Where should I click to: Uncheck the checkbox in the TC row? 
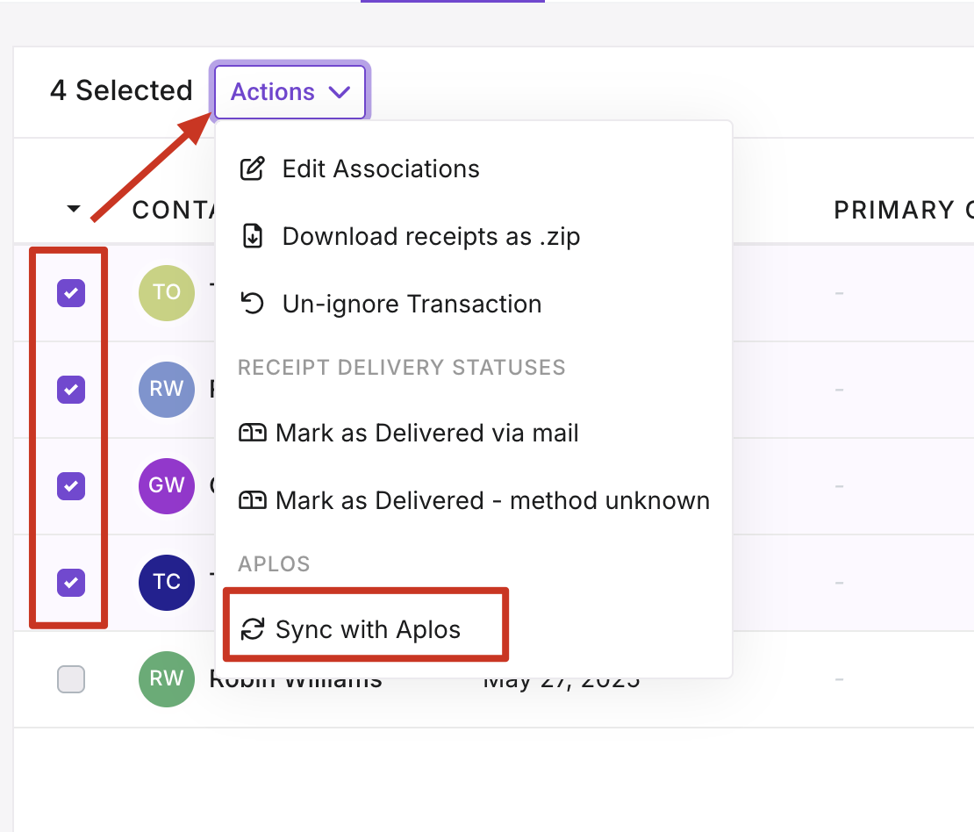point(71,581)
